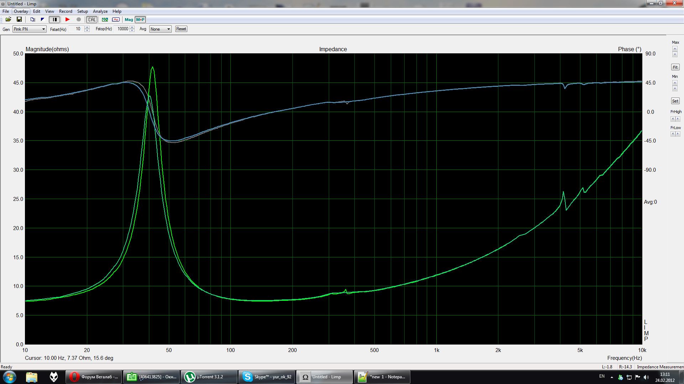Click the Magnitude(ohms) axis label
This screenshot has height=384, width=684.
tap(47, 49)
